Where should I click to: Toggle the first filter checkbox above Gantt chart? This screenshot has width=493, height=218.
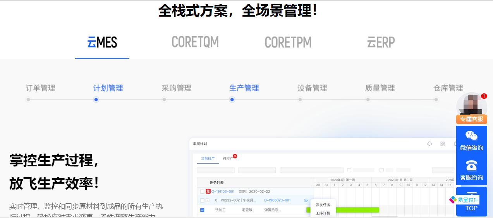click(x=349, y=170)
